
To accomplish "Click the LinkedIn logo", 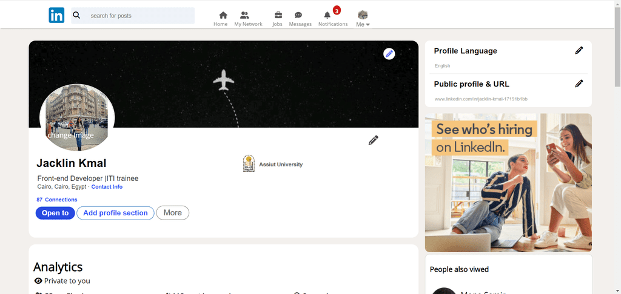I will pos(56,15).
